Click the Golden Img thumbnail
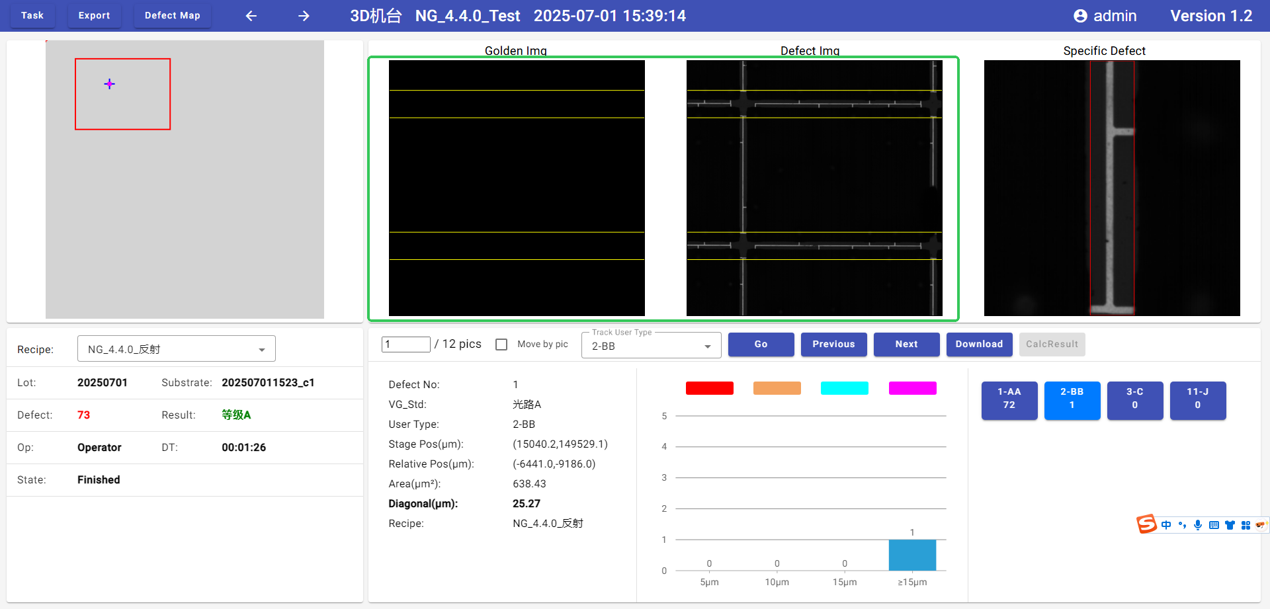1270x609 pixels. click(517, 188)
